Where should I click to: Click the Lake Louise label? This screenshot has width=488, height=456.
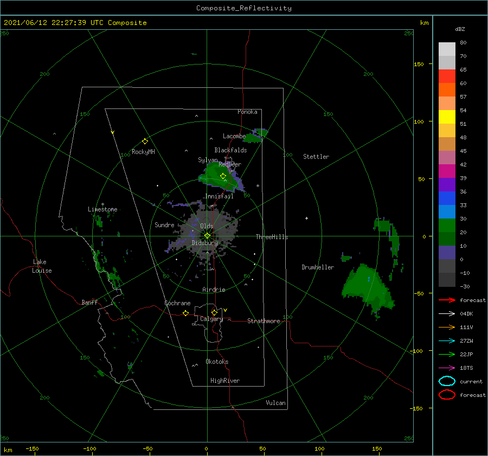click(42, 266)
